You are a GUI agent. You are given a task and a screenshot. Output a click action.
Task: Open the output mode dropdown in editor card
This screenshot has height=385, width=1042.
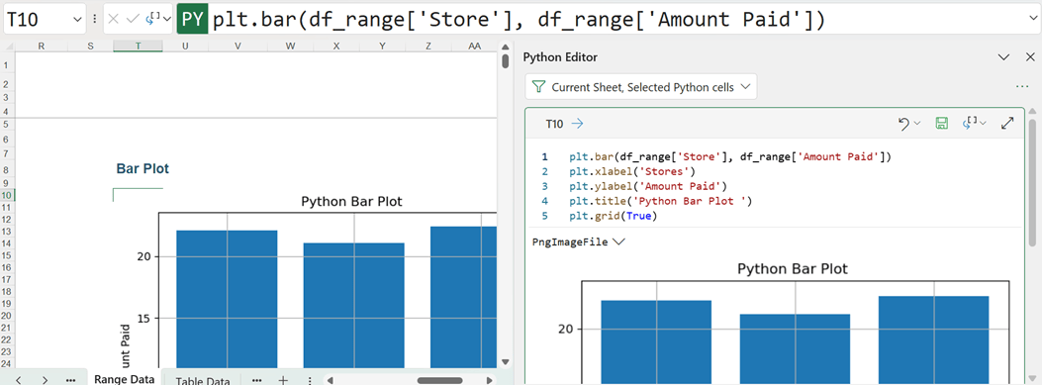983,123
